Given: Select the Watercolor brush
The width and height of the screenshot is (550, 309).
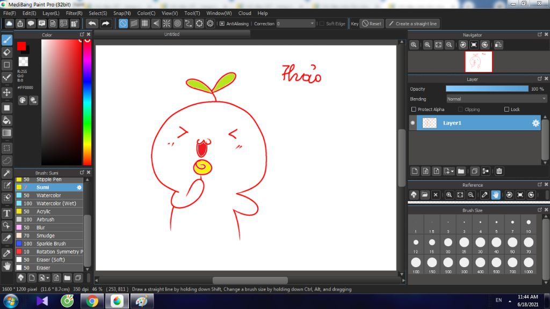Looking at the screenshot, I should click(49, 195).
